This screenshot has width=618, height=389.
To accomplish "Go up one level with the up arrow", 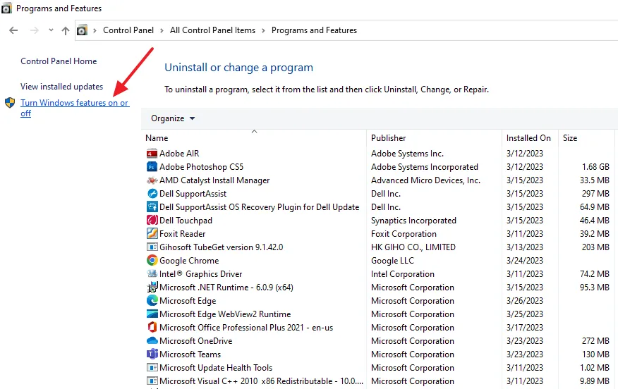I will click(66, 30).
